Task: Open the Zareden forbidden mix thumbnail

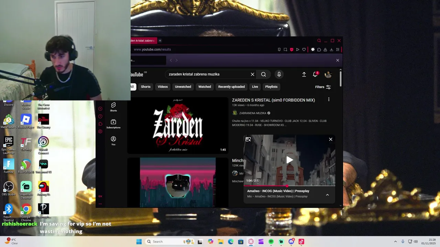Action: (x=178, y=126)
